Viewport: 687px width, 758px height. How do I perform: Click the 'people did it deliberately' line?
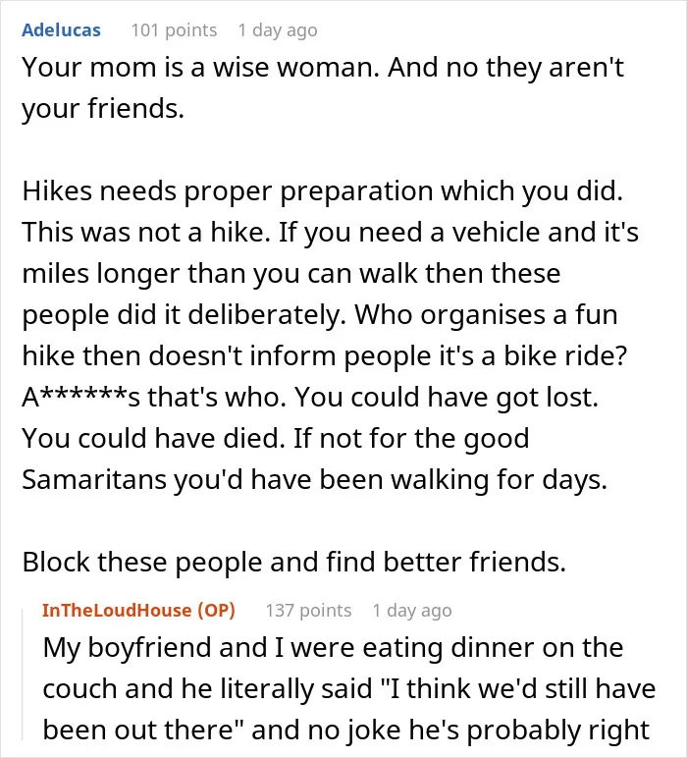coord(320,315)
